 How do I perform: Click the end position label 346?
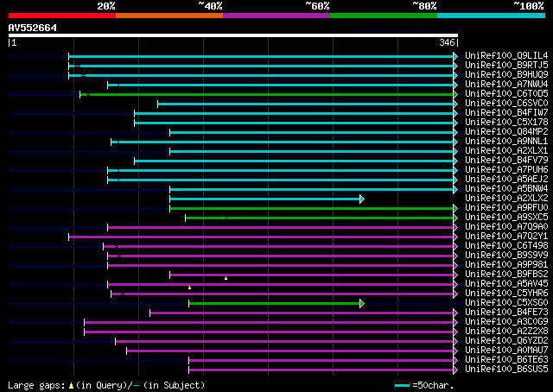click(x=447, y=42)
